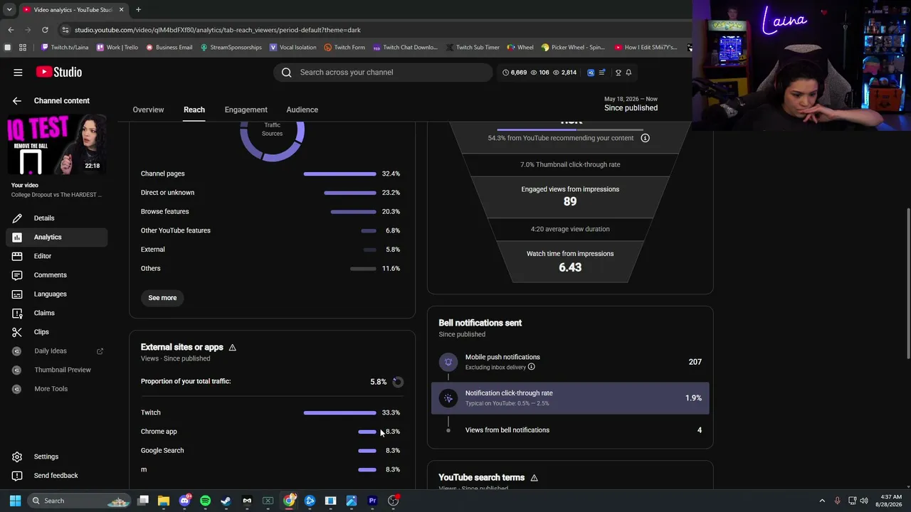
Task: Open the Since published date range selector
Action: [x=631, y=105]
